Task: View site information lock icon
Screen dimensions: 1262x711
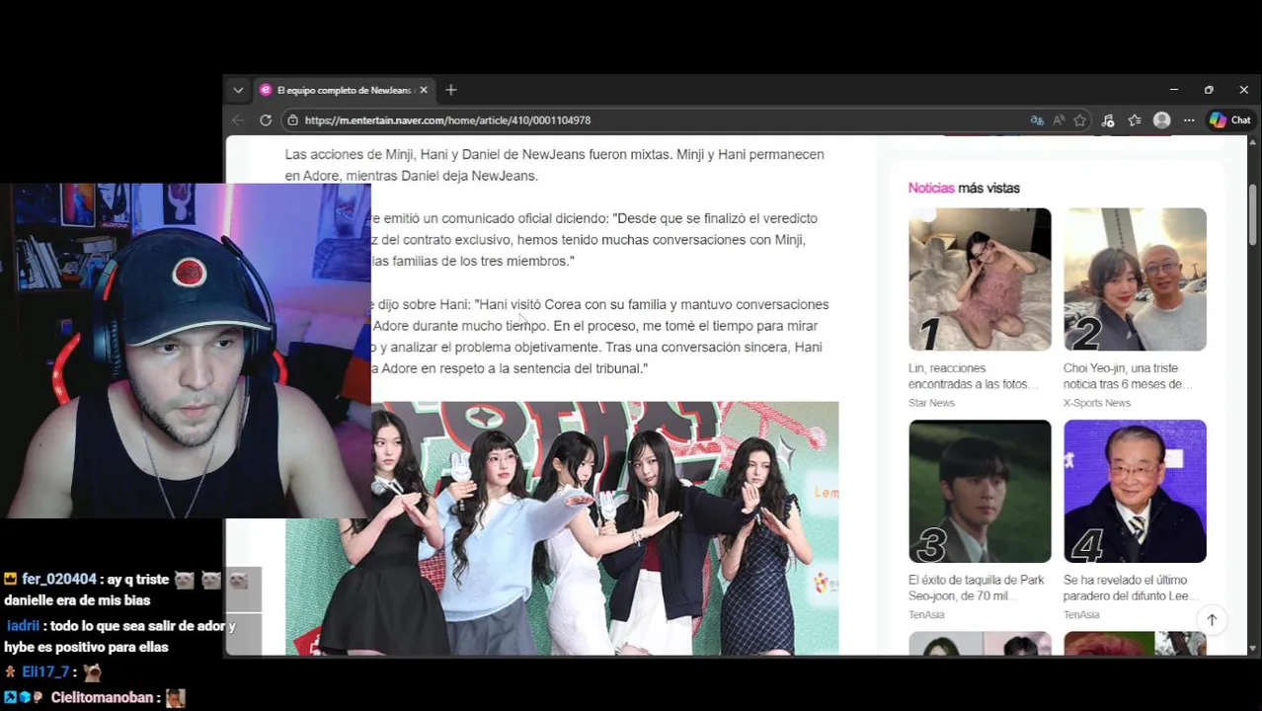Action: 292,120
